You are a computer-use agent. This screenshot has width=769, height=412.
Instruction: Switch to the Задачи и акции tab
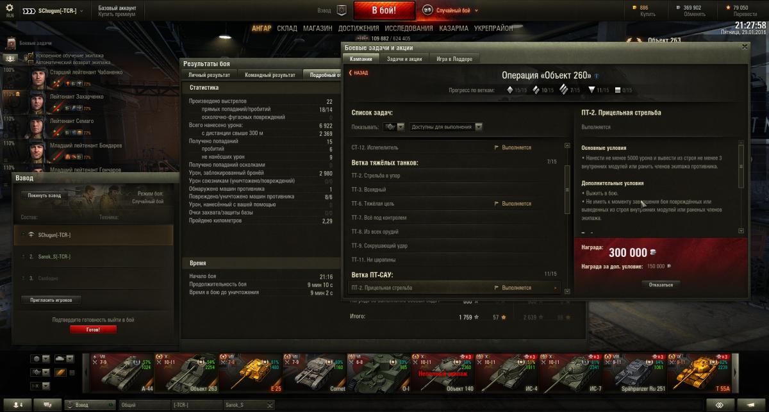click(404, 58)
